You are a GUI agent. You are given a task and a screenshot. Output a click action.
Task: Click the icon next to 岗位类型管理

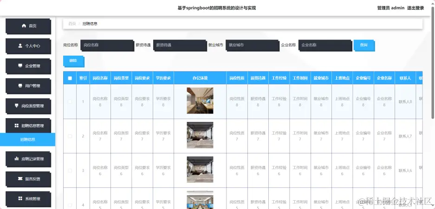[x=16, y=106]
